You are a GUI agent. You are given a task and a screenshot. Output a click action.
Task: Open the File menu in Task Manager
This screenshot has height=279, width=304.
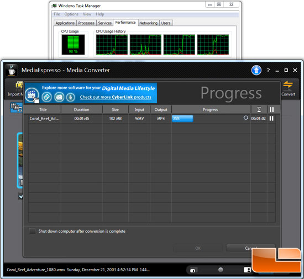pos(57,14)
